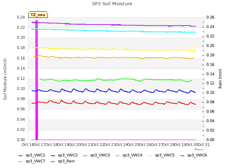Viewport: 225px width, 168px height.
Task: Select the sp3_VWC7 legend entry
Action: click(x=32, y=161)
